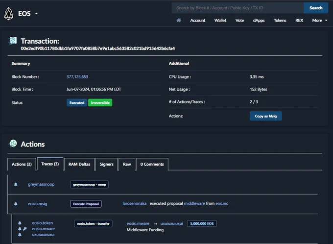Image resolution: width=333 pixels, height=244 pixels.
Task: Click the eosio.token - transfer action badge
Action: [93, 223]
